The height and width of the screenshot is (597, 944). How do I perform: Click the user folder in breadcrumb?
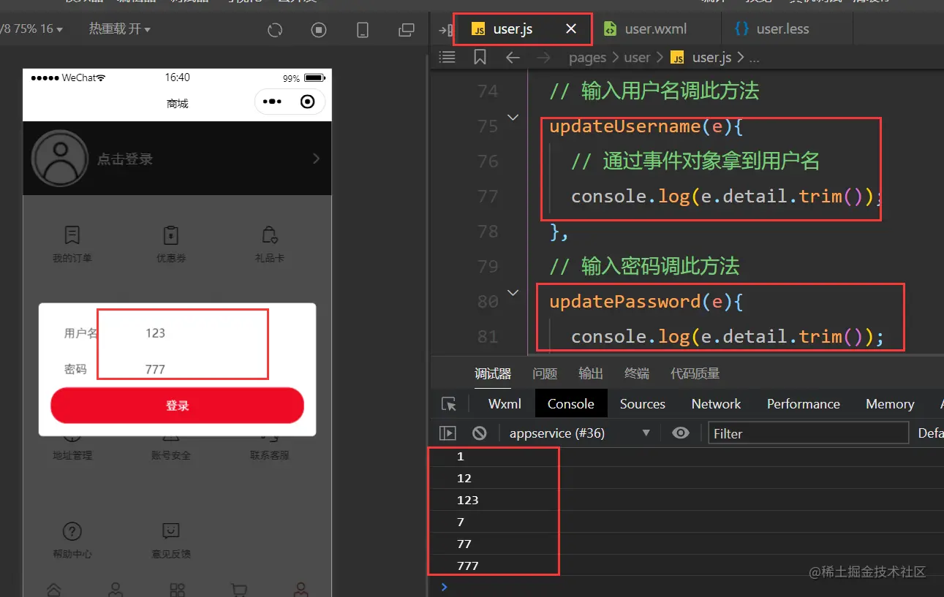coord(637,58)
